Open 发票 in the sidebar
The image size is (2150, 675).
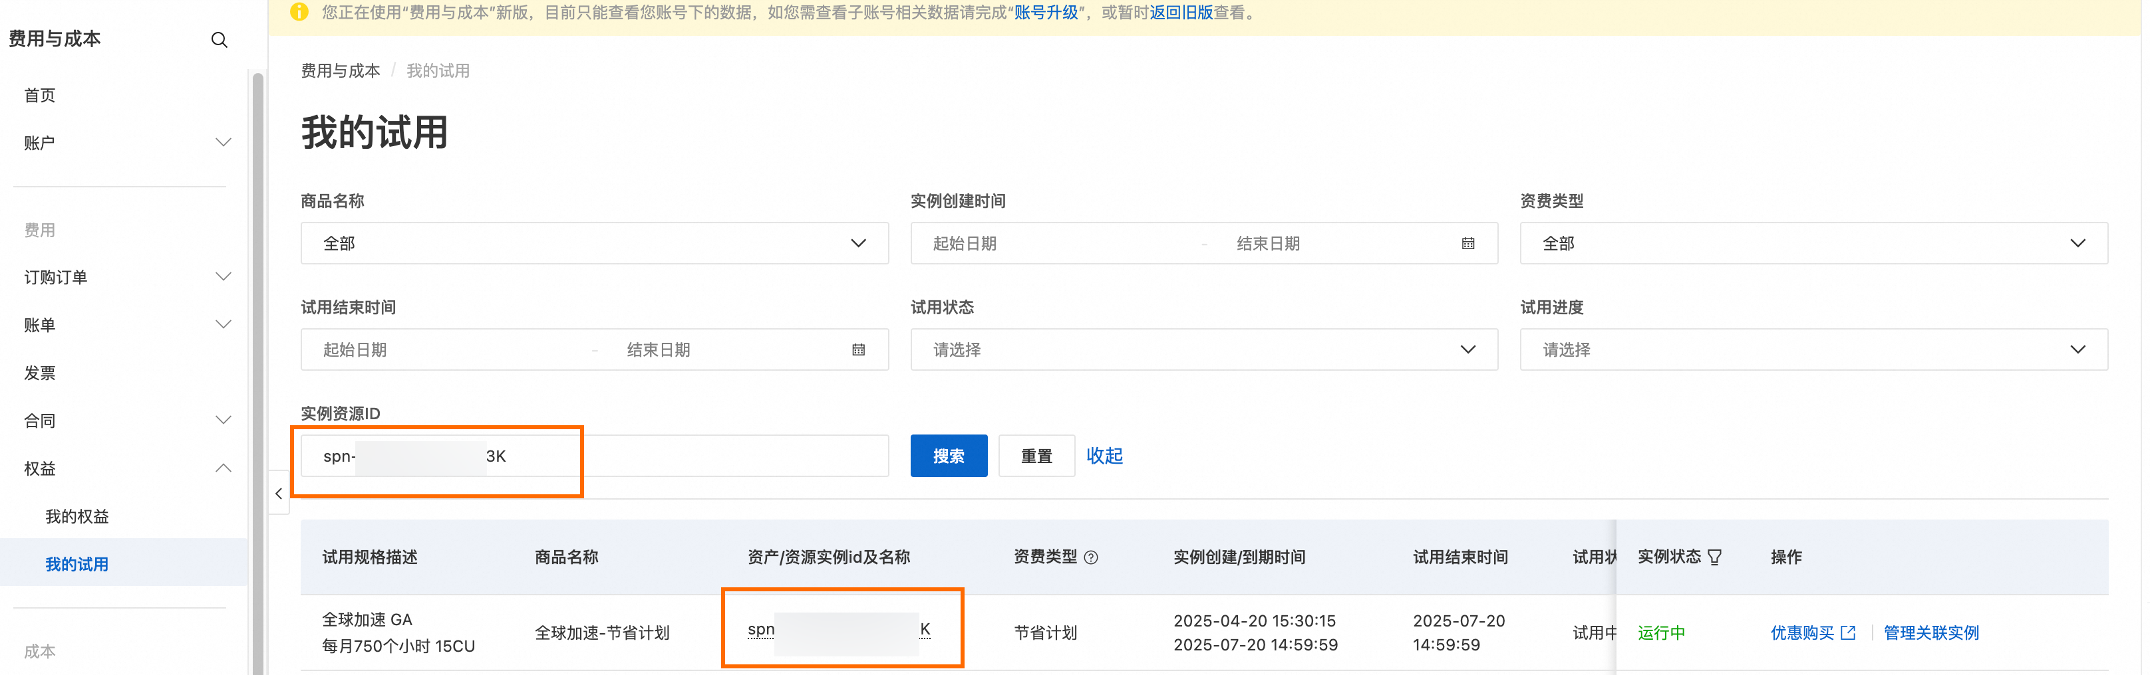40,373
